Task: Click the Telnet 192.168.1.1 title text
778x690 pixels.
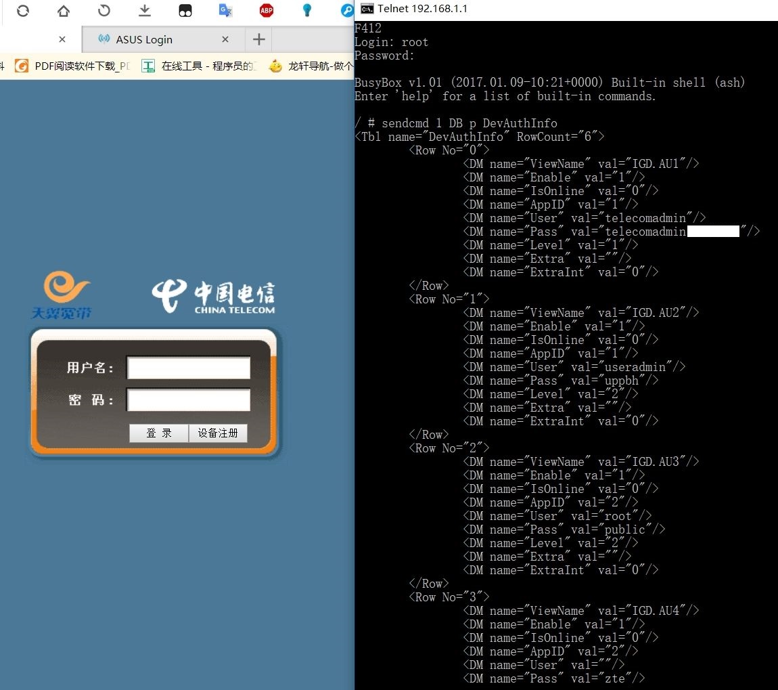Action: [x=422, y=9]
